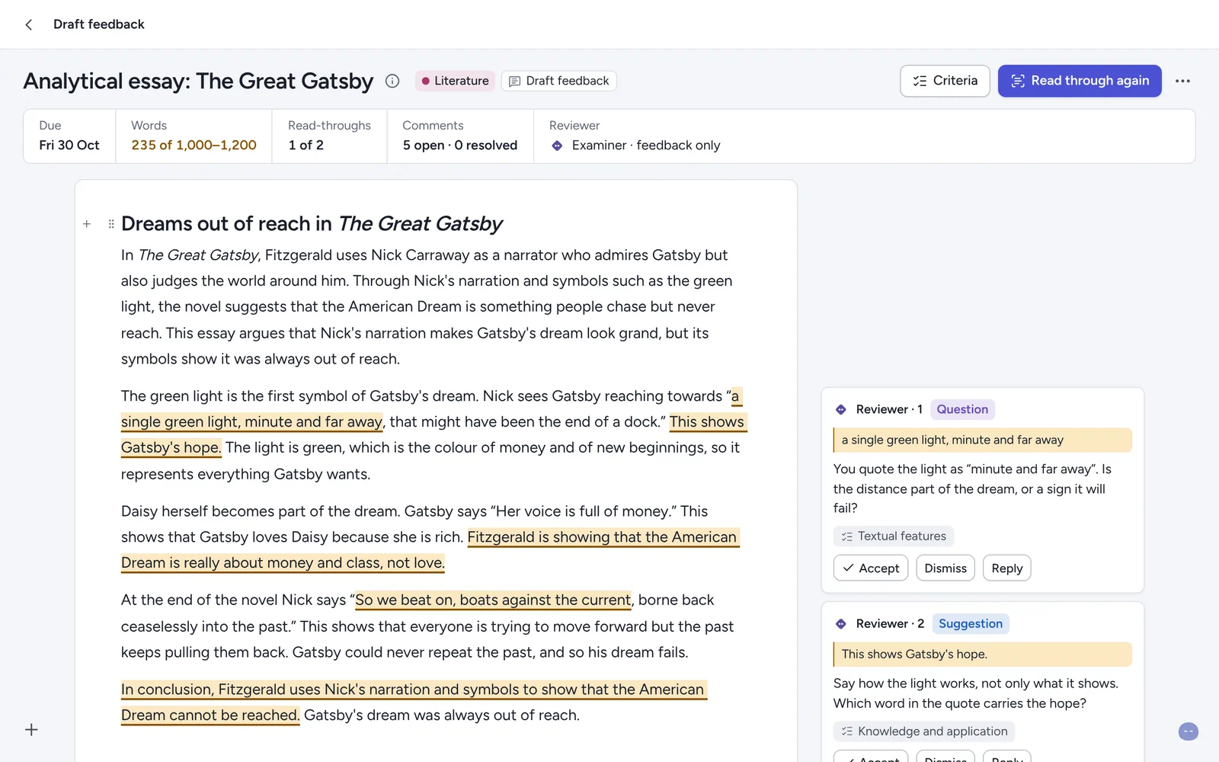Select highlighted quote 'a single green light' in essay

[252, 421]
